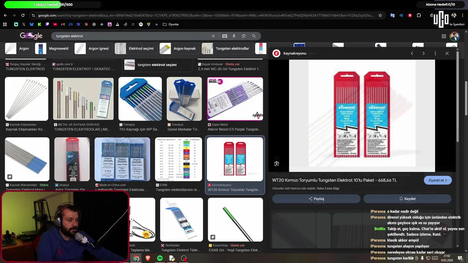Image resolution: width=468 pixels, height=263 pixels.
Task: Open the Trendyol Genel Markalar thumbnail
Action: pos(184,99)
